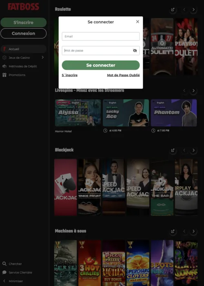Click the clock icon next to 7:00 PM
Screen dimensions: 204x286
click(153, 131)
